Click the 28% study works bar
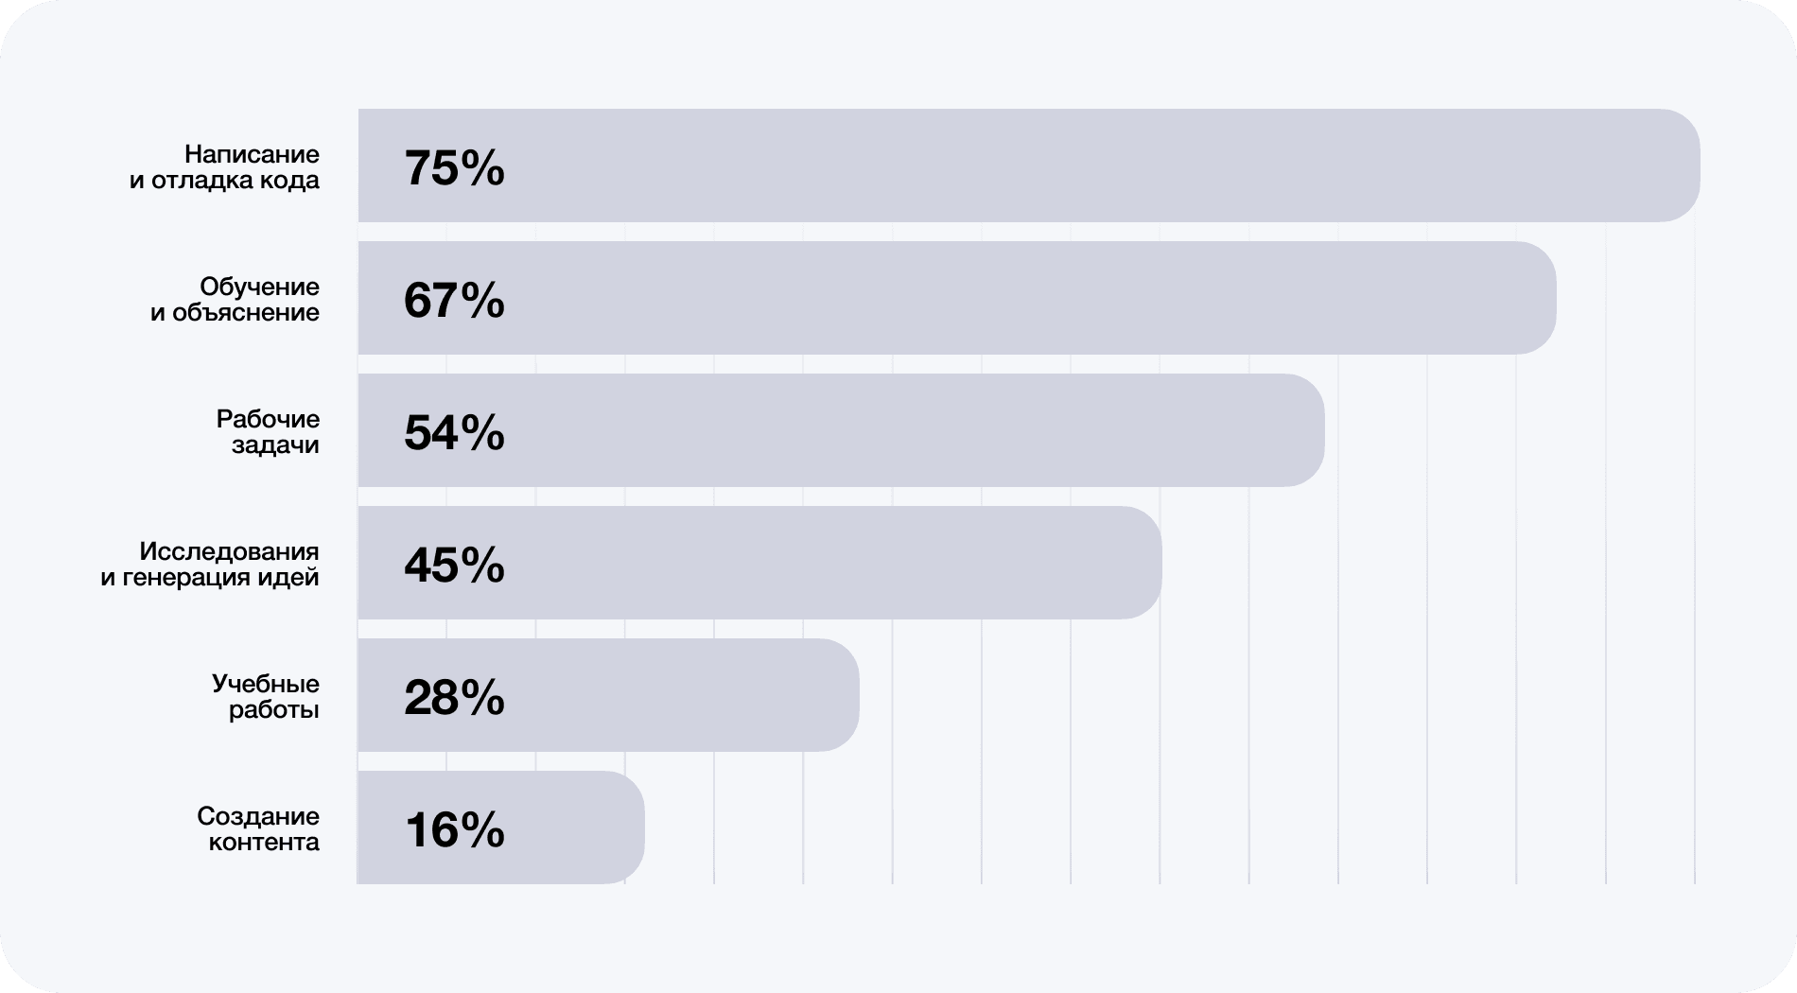 608,695
